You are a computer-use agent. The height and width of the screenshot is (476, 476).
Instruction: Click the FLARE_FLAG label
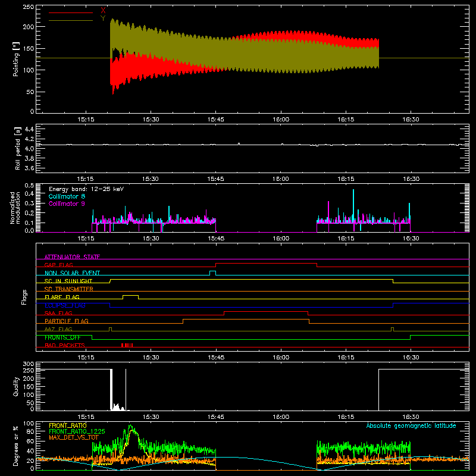62,297
